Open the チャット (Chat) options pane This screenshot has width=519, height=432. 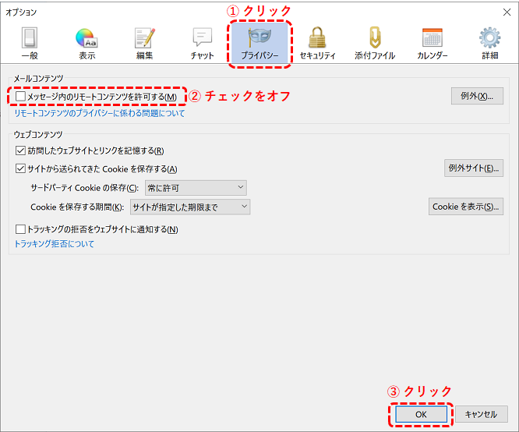203,44
